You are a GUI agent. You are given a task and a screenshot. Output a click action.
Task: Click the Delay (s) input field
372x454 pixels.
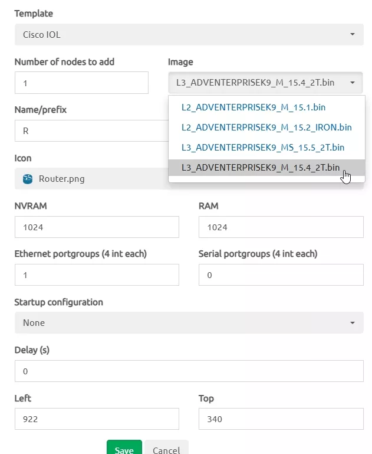tap(189, 371)
